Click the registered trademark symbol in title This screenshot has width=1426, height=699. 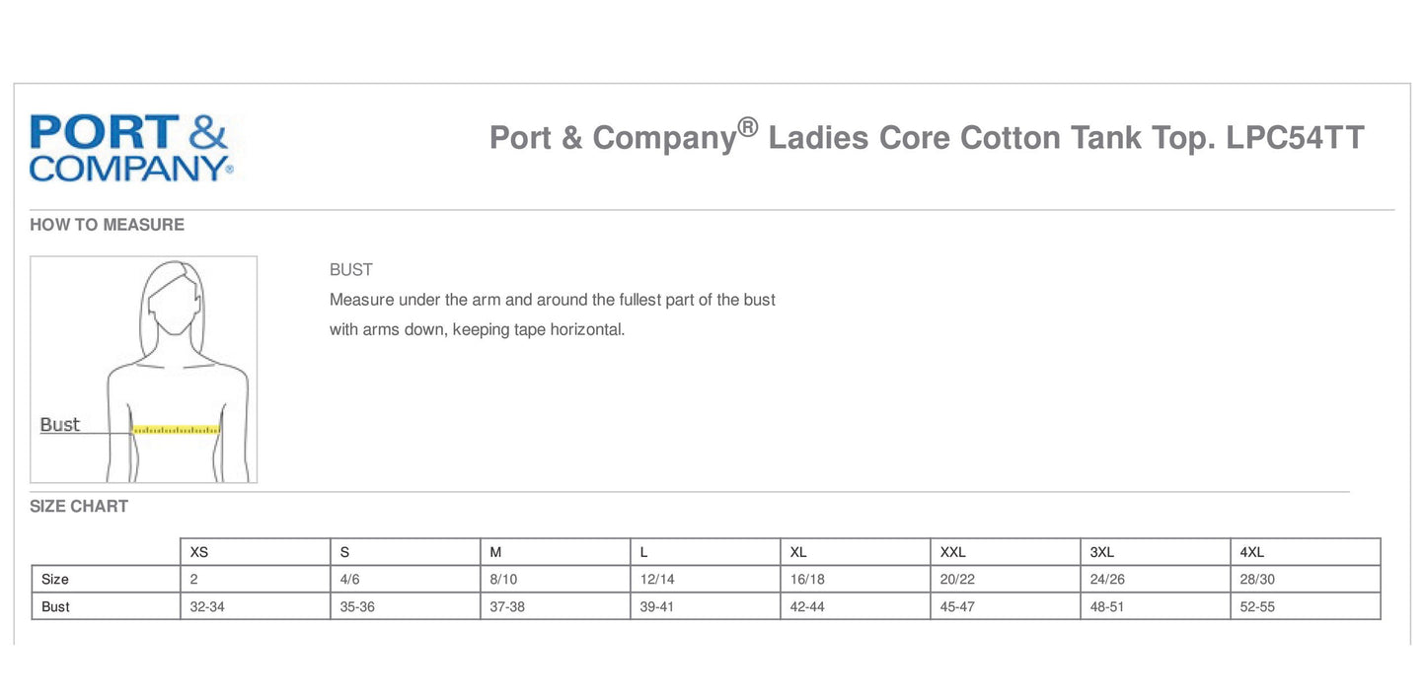748,126
